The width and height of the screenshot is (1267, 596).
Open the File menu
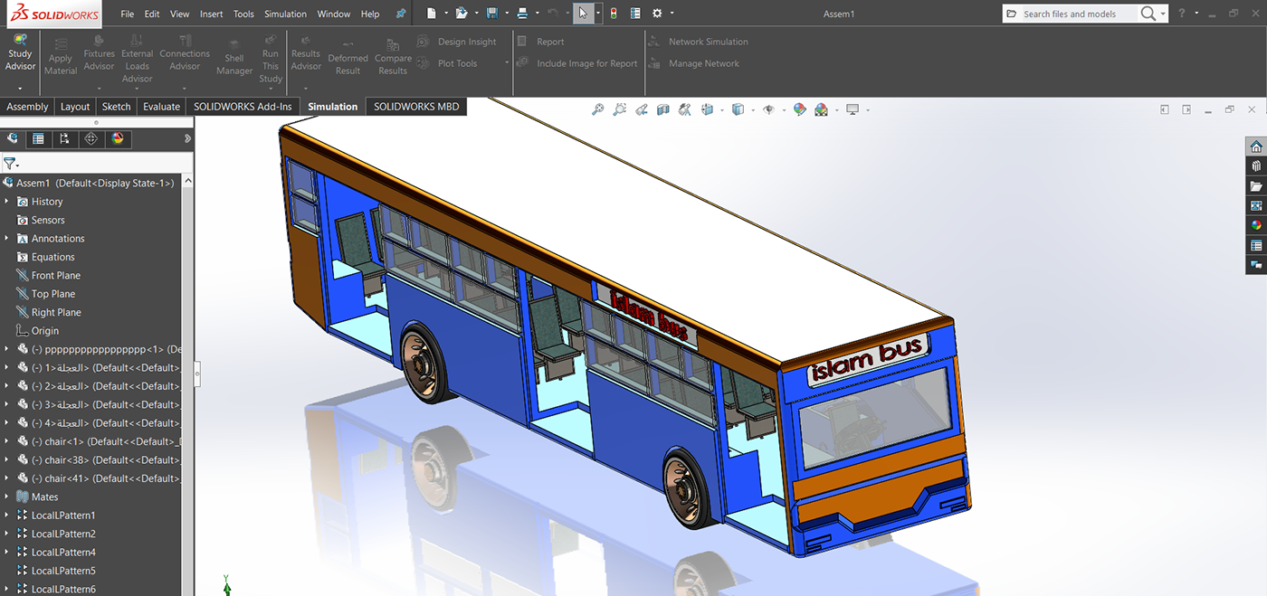click(x=128, y=14)
